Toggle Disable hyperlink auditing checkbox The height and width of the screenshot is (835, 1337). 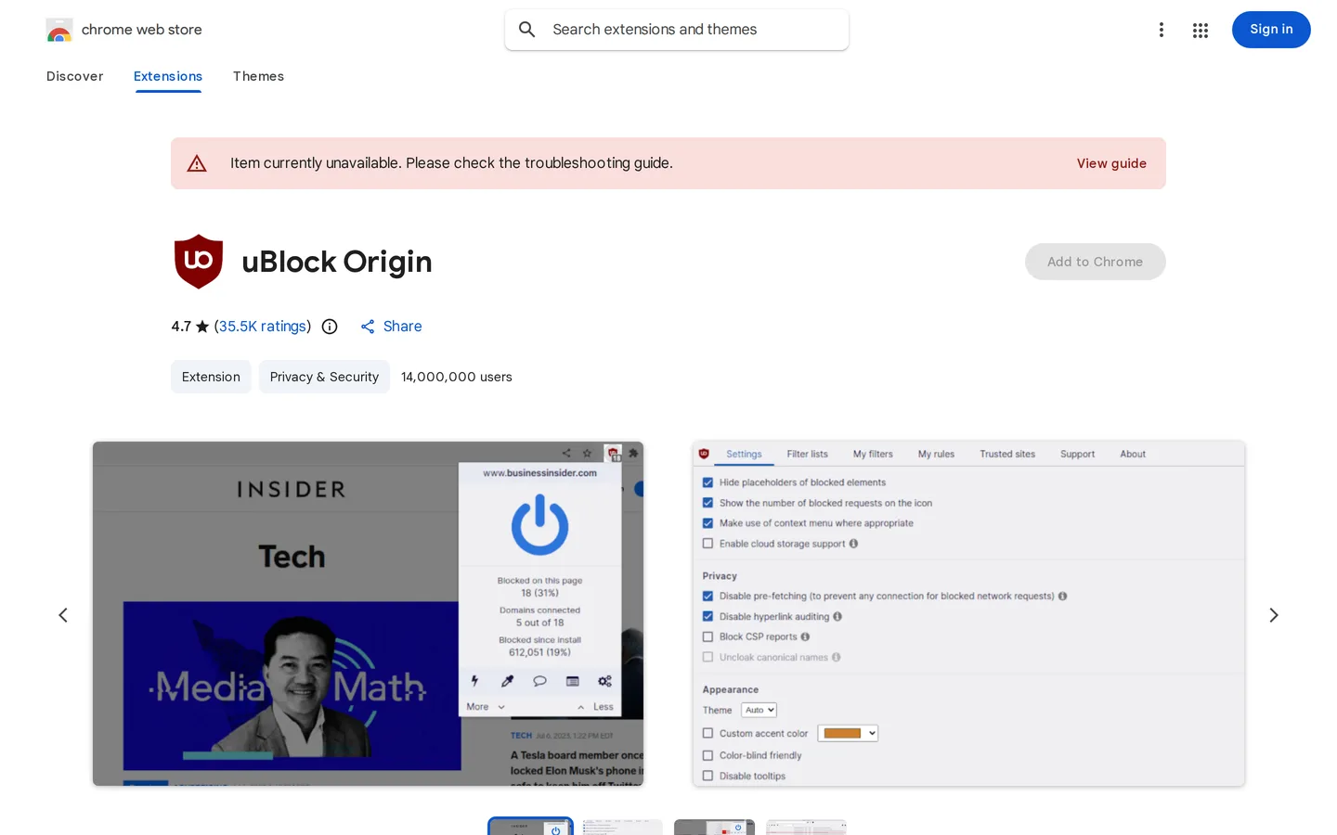pos(707,617)
